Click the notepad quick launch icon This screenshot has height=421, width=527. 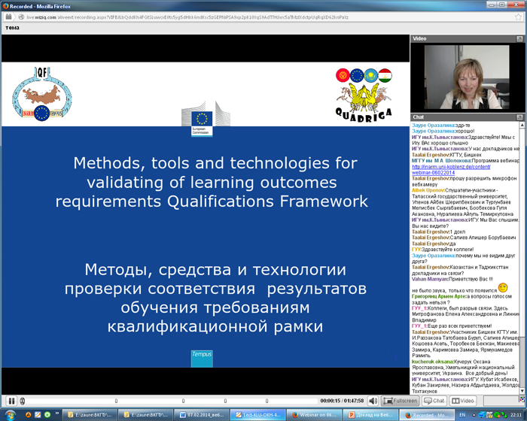(38, 415)
